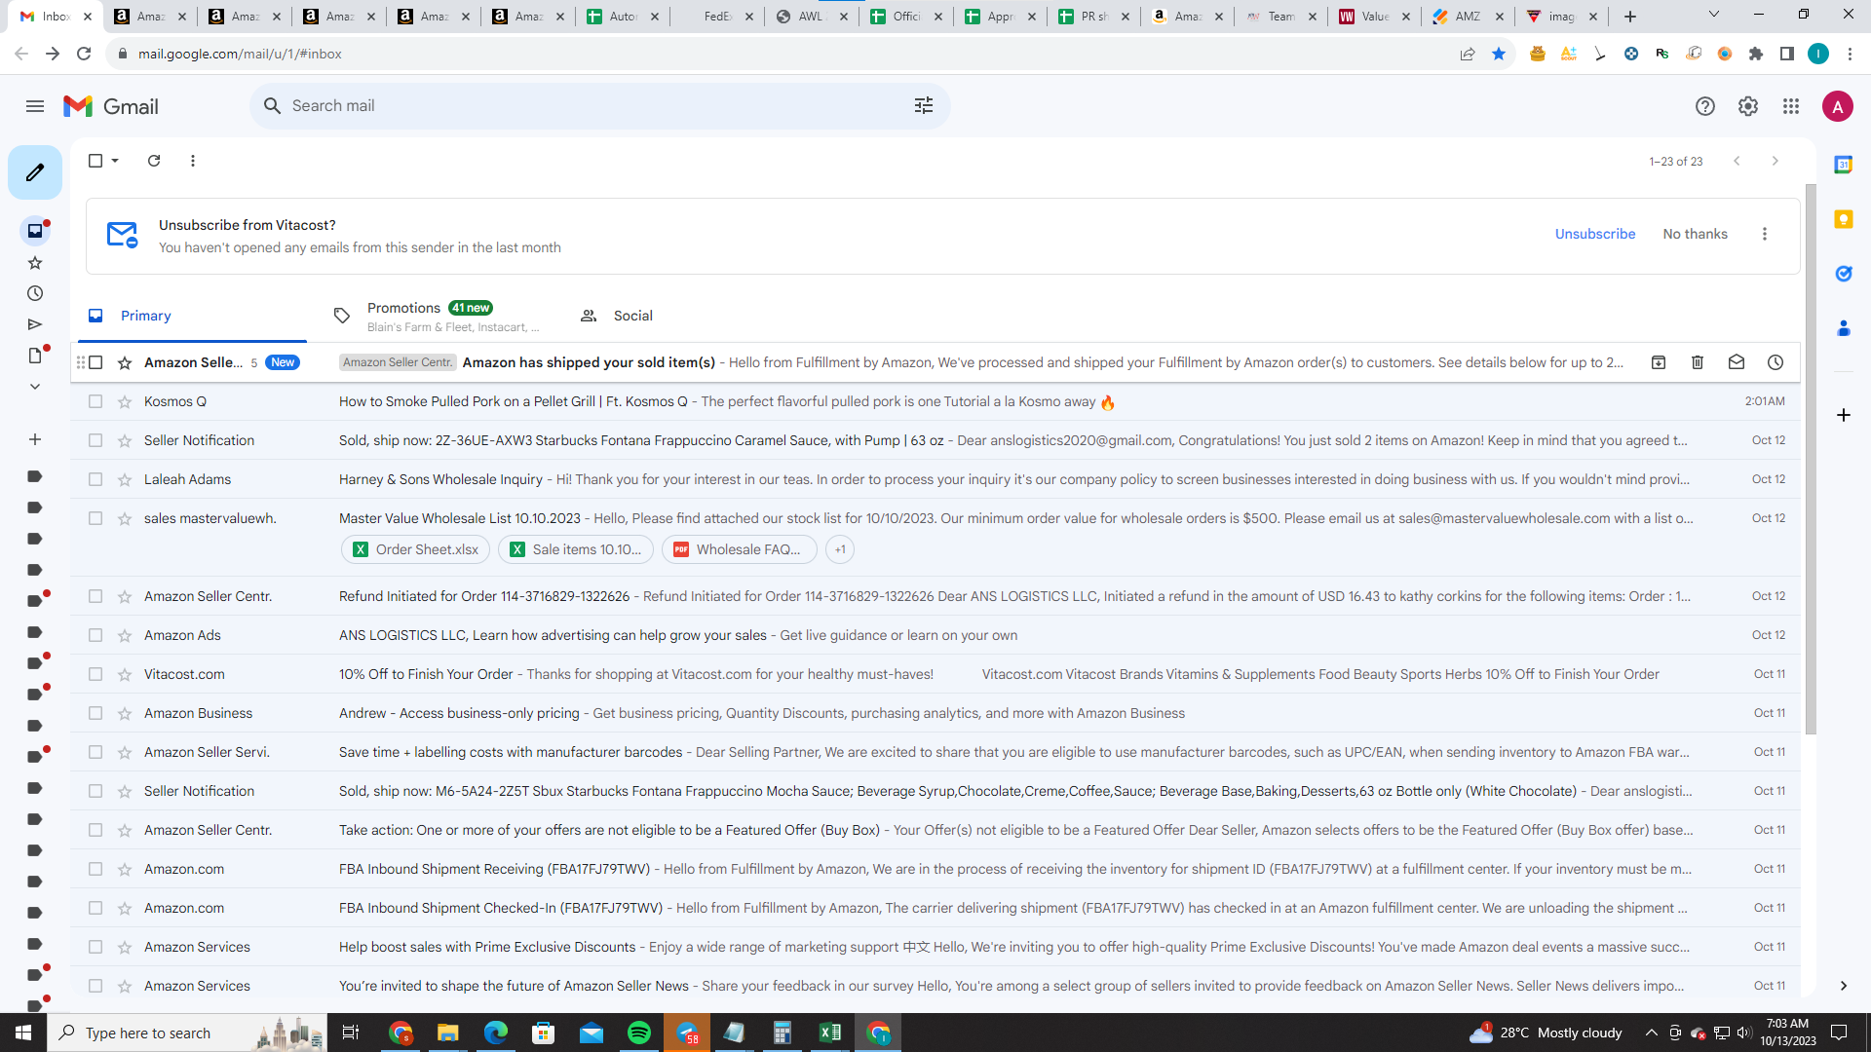1871x1052 pixels.
Task: Open Order Sheet.xlsx attachment
Action: [x=415, y=549]
